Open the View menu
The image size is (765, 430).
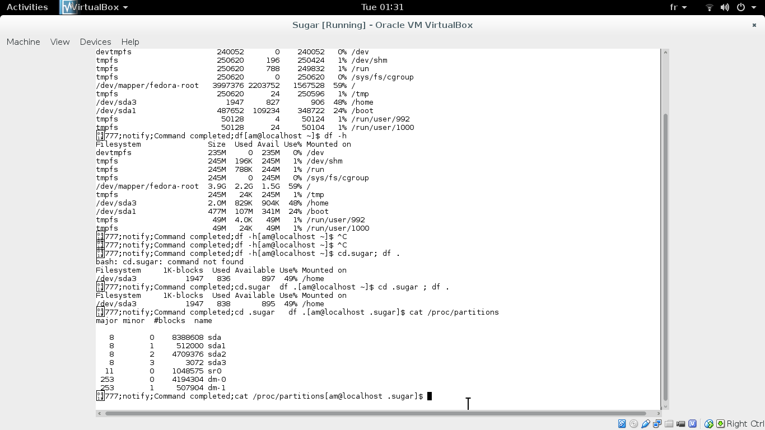point(60,41)
